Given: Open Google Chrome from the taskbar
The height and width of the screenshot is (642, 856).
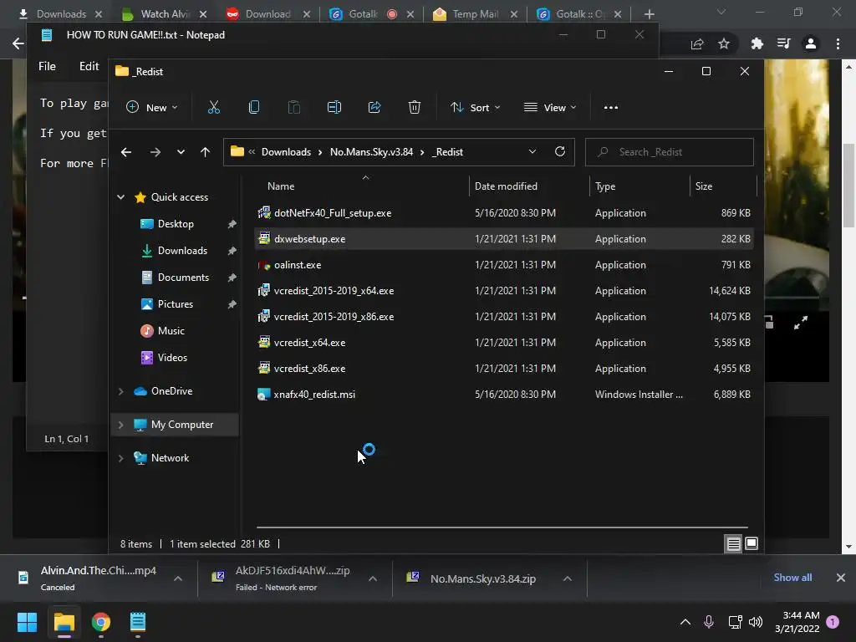Looking at the screenshot, I should pos(101,622).
